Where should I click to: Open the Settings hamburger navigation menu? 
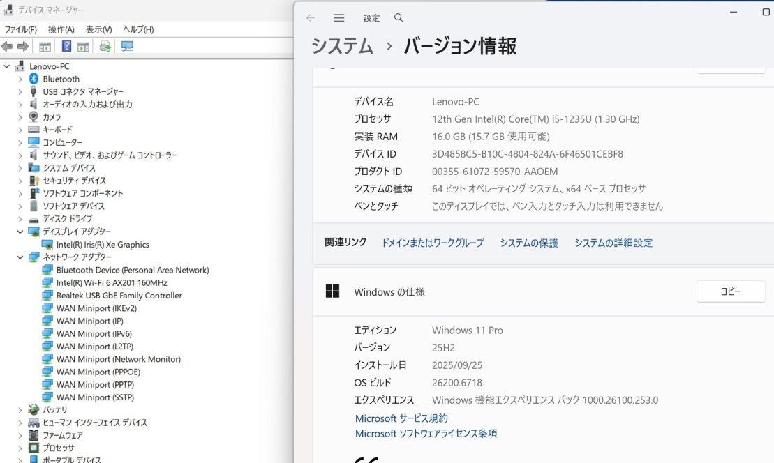(x=339, y=18)
